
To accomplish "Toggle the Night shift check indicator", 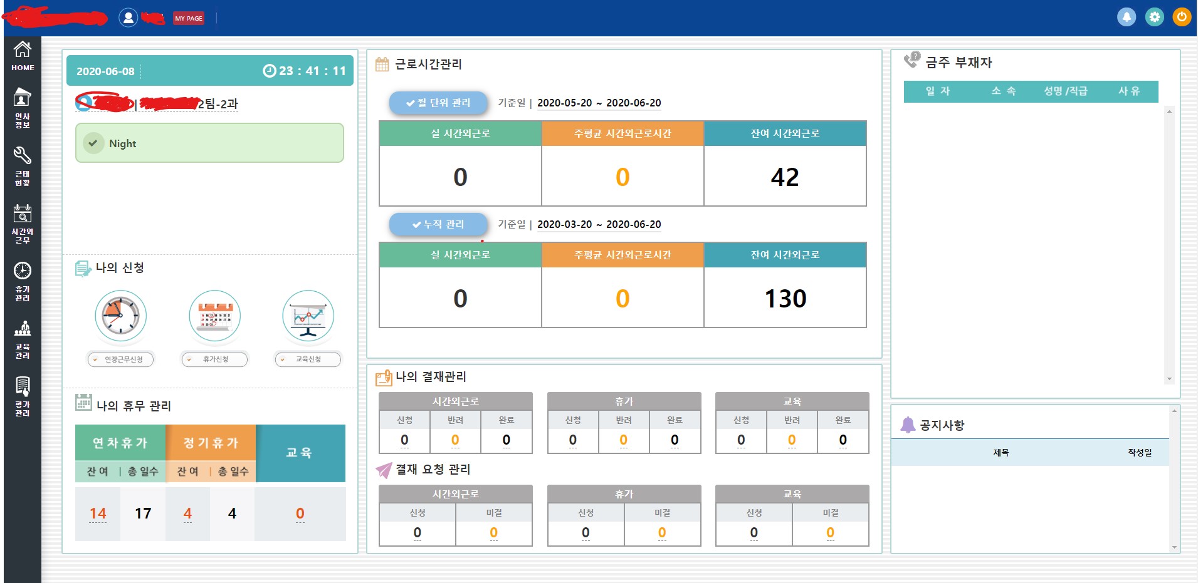I will 93,143.
